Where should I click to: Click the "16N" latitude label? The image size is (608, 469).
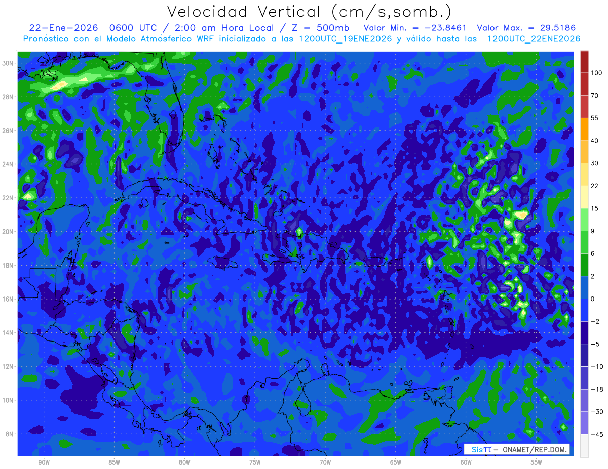pos(8,299)
